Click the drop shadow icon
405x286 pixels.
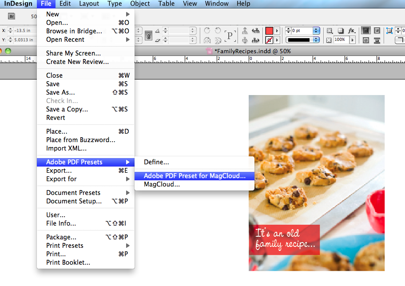pyautogui.click(x=340, y=31)
